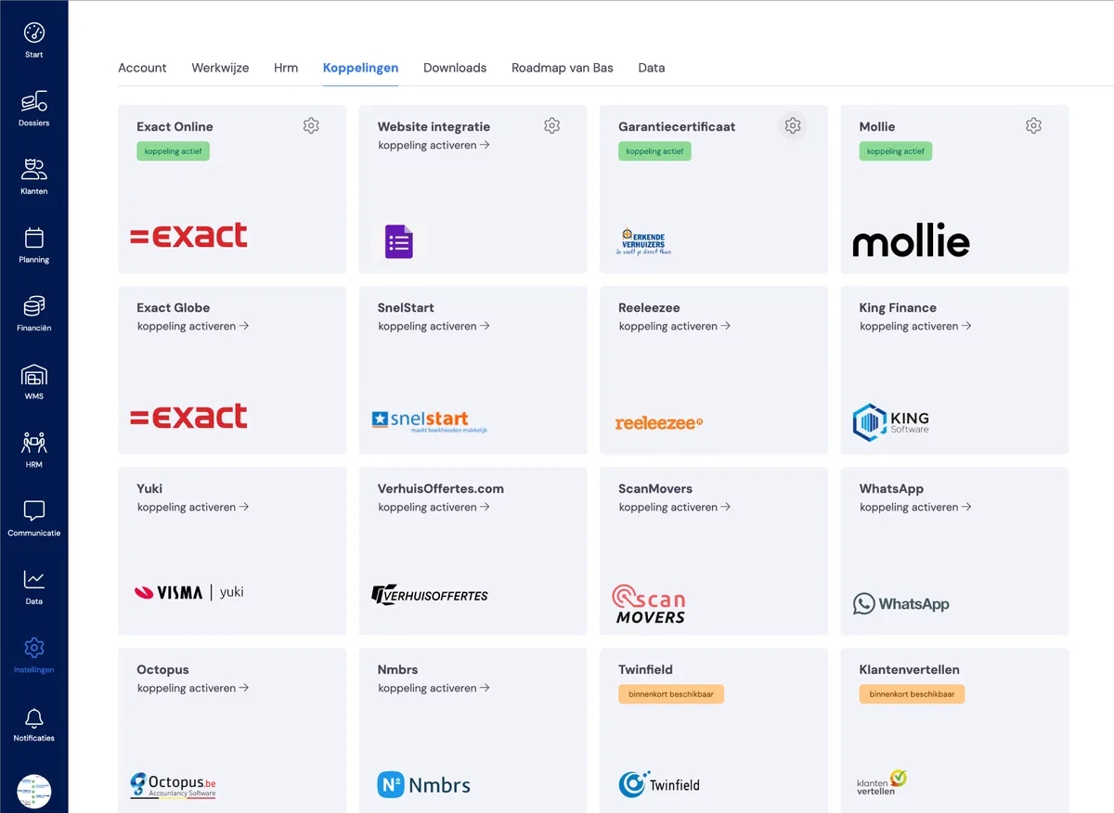This screenshot has width=1114, height=813.
Task: Activate the ScanMovers koppeling link
Action: point(675,508)
